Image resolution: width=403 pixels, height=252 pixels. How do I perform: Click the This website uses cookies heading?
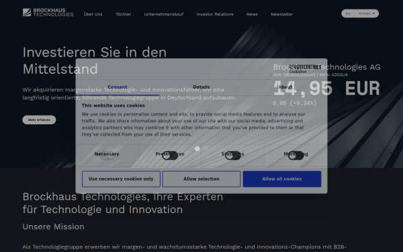click(x=114, y=106)
